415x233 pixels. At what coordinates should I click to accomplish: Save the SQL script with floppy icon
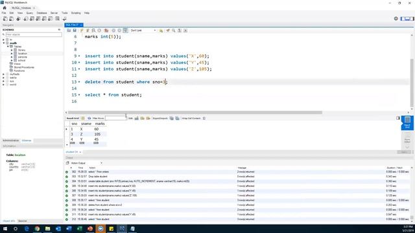[75, 30]
